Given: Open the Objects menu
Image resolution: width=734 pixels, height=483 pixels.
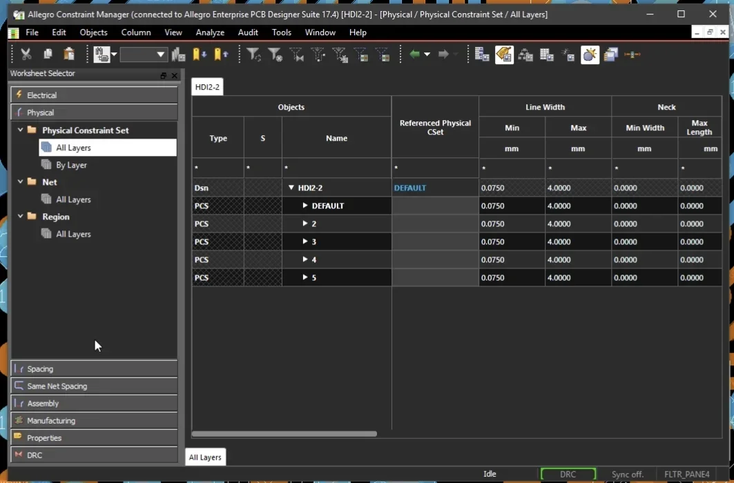Looking at the screenshot, I should click(94, 32).
